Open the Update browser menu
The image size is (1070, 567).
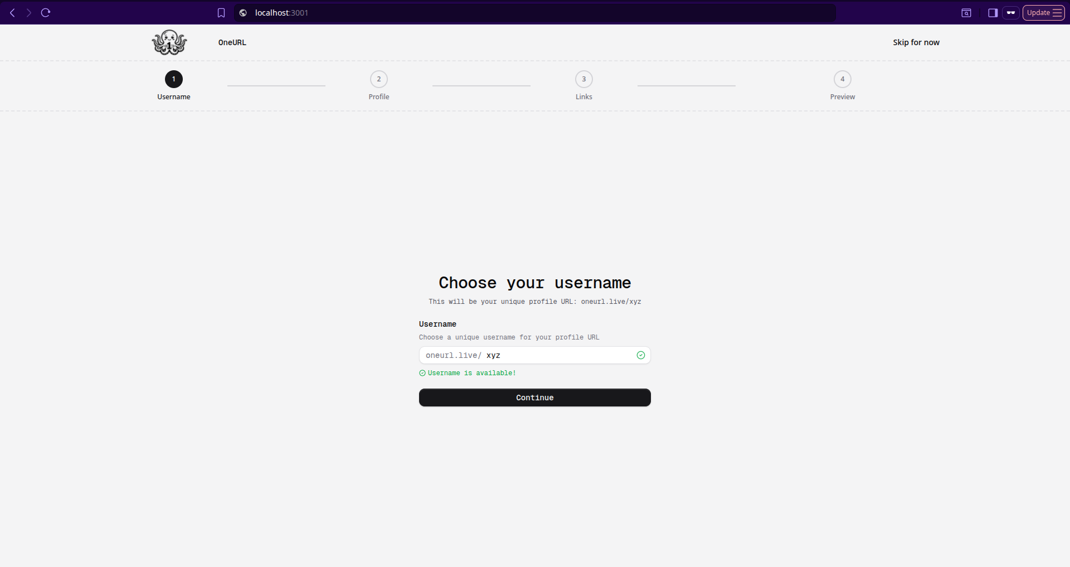click(1043, 13)
